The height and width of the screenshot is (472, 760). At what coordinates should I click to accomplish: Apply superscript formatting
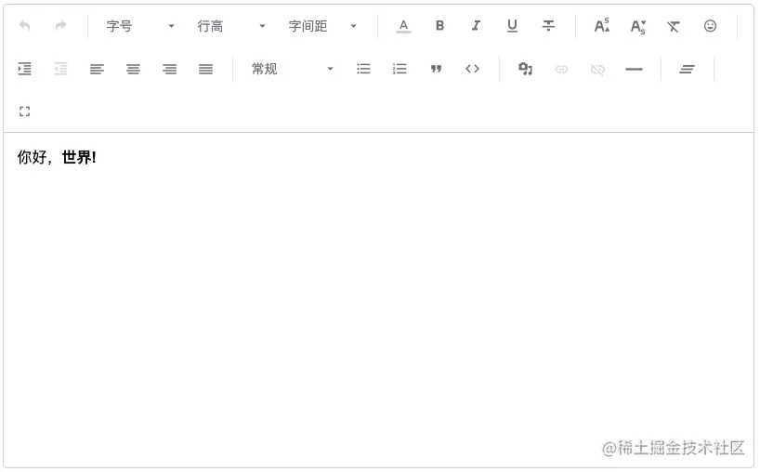click(602, 26)
